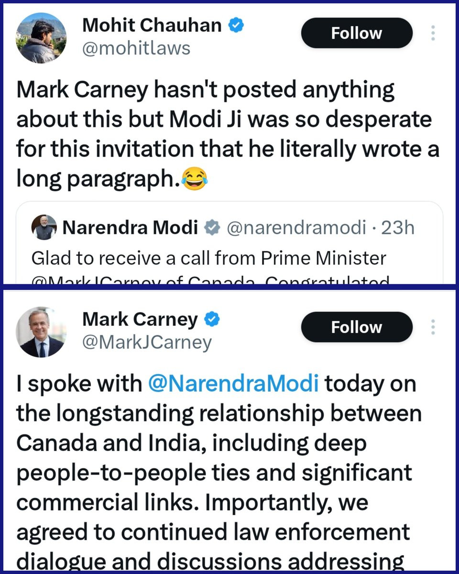The height and width of the screenshot is (574, 459).
Task: Click the Mohit Chauhan display name
Action: click(x=152, y=26)
